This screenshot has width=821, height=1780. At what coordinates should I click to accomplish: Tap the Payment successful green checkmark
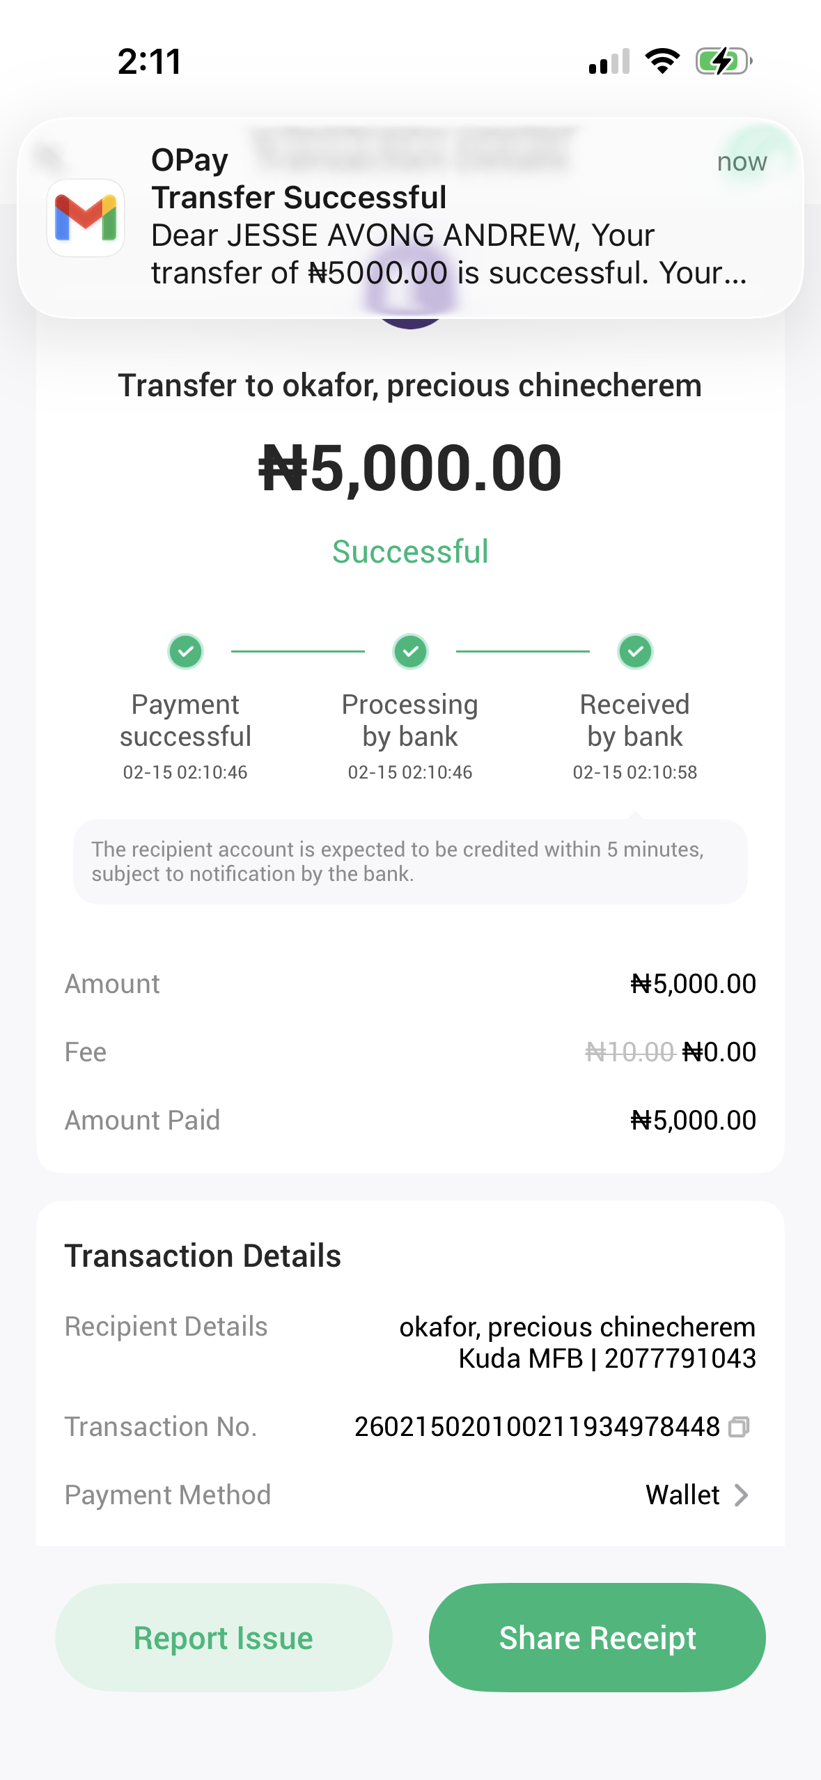click(185, 652)
